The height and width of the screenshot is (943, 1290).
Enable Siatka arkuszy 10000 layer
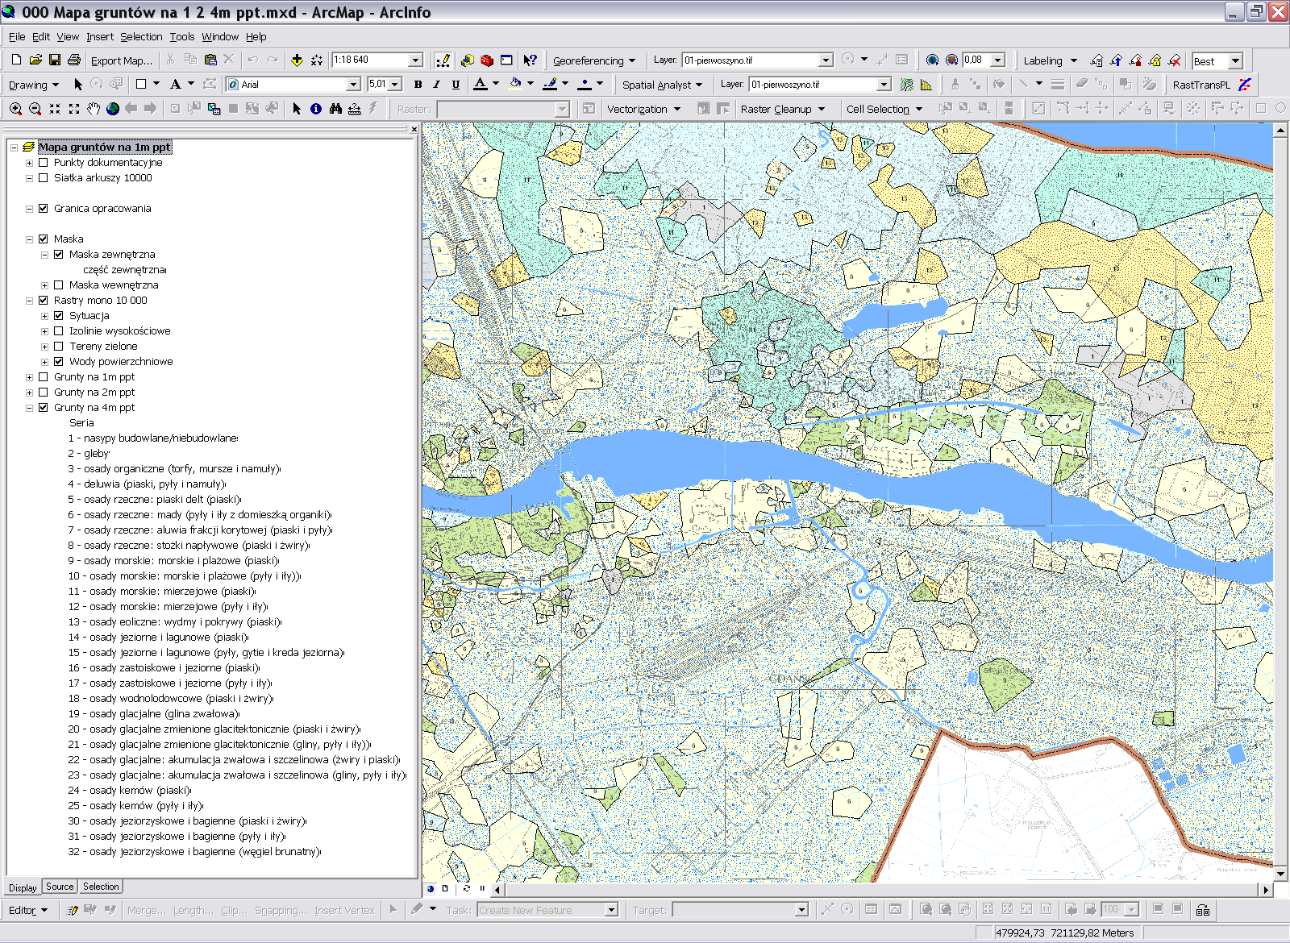44,178
